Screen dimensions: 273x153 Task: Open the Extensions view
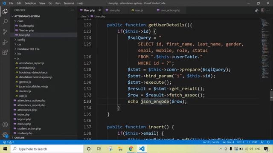point(5,52)
